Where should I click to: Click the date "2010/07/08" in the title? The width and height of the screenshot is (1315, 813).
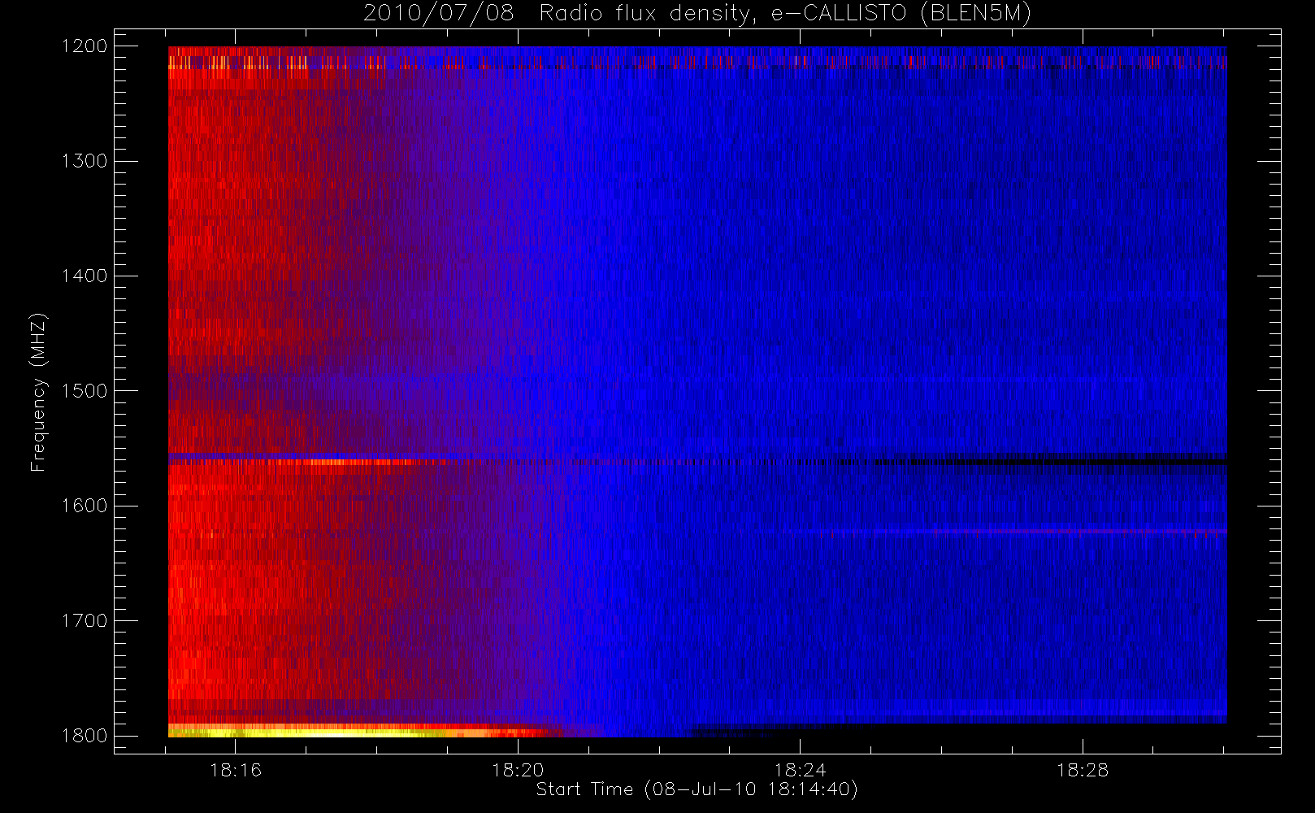pyautogui.click(x=439, y=14)
